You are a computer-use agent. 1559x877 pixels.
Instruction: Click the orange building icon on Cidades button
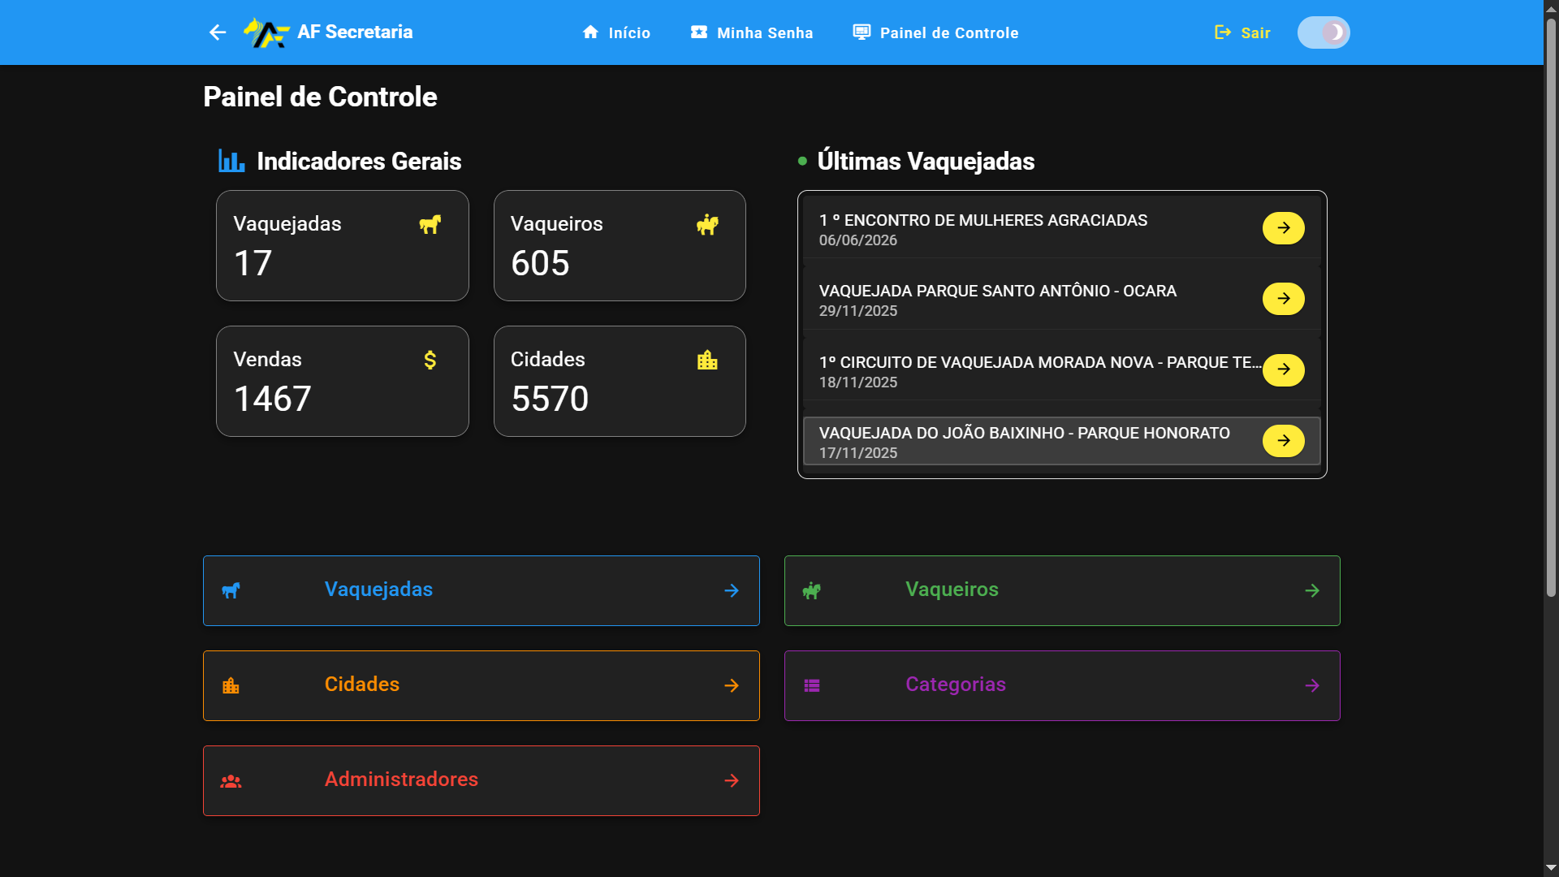[x=231, y=685]
